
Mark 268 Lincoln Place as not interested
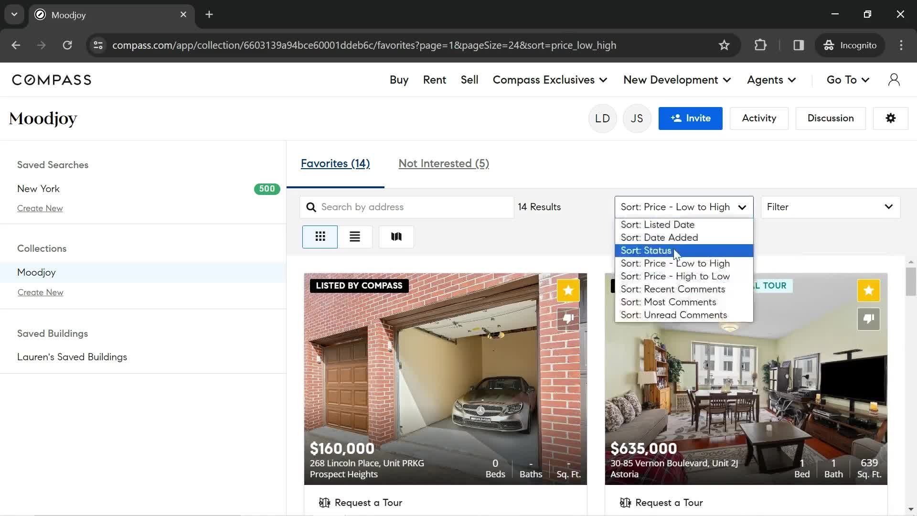tap(568, 319)
